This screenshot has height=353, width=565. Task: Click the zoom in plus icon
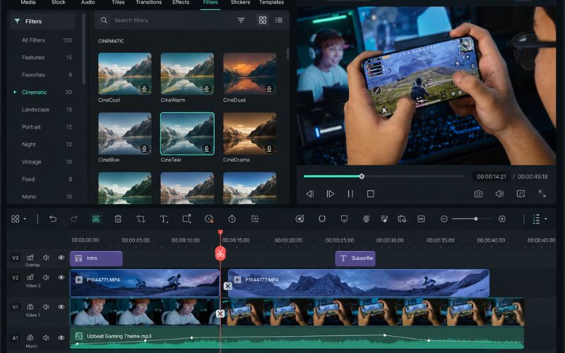point(502,219)
